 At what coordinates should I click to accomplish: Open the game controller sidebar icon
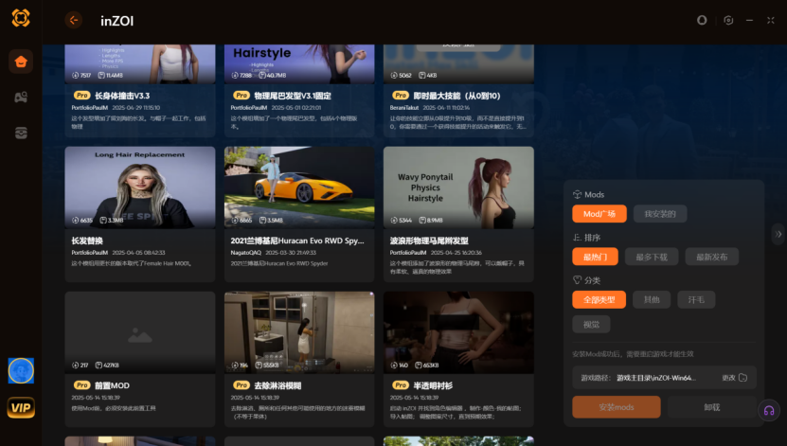point(21,98)
